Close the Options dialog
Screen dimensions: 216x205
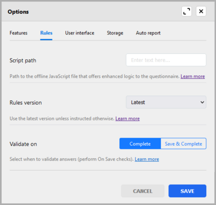pyautogui.click(x=201, y=11)
